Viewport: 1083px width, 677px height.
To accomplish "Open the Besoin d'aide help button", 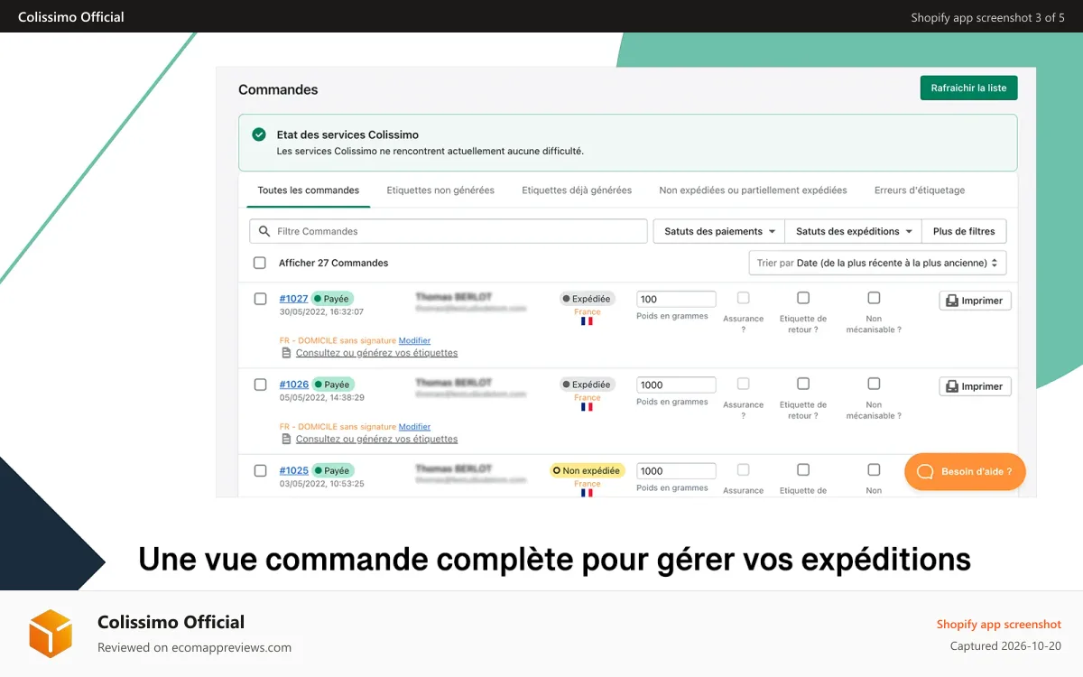I will (965, 471).
